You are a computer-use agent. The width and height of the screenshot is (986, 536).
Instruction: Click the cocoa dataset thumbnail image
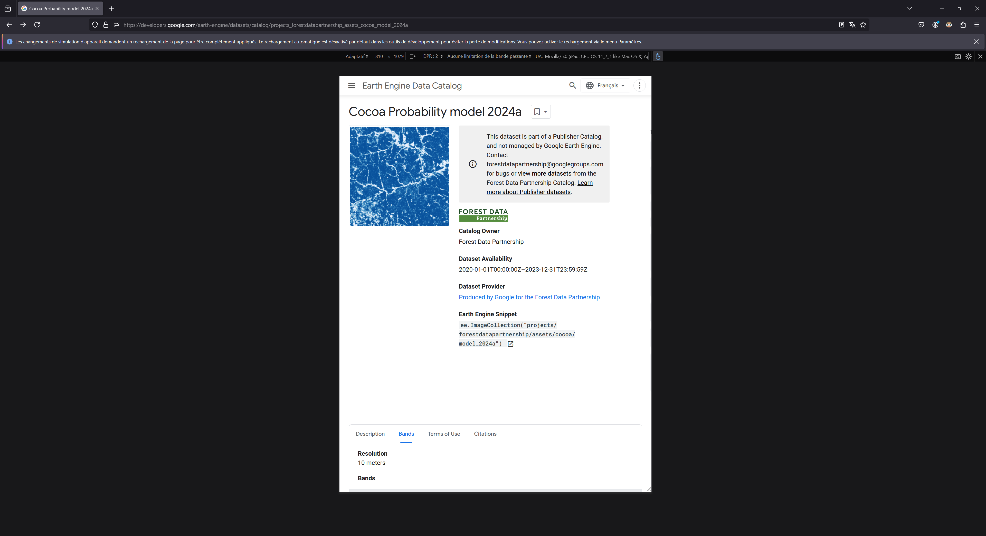point(399,176)
